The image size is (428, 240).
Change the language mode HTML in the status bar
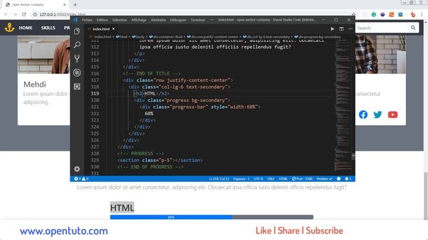pyautogui.click(x=283, y=179)
